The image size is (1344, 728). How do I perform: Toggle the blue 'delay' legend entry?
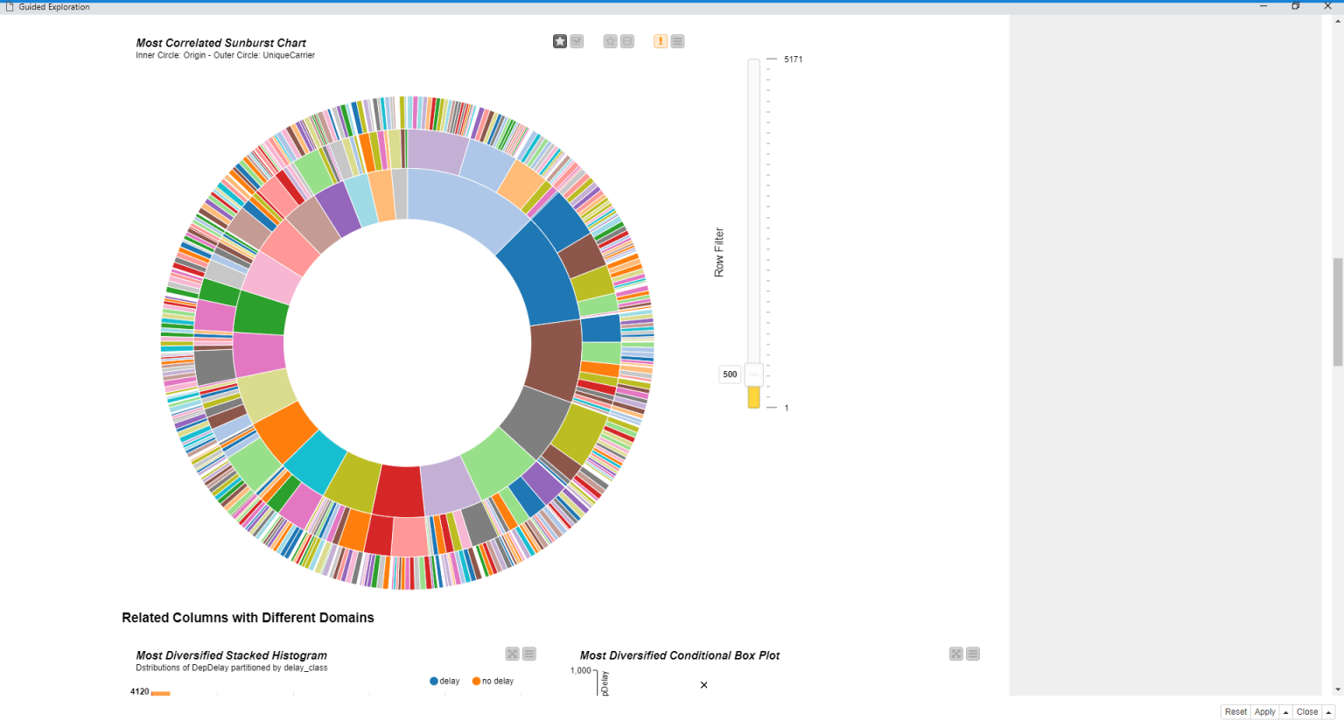click(x=444, y=681)
